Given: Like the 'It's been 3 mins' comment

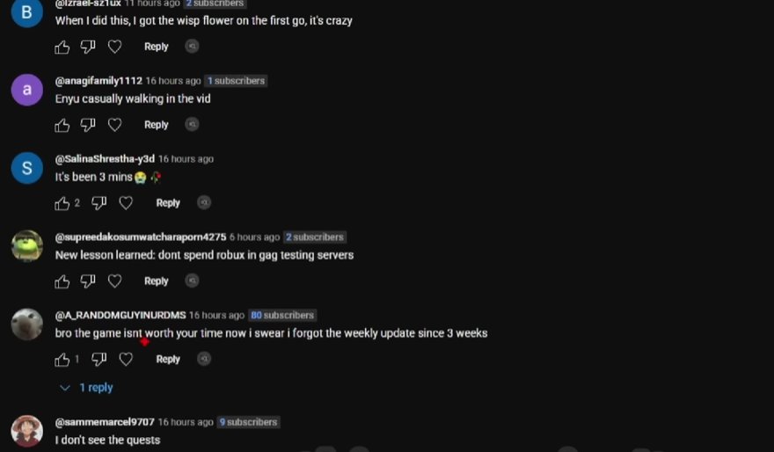Looking at the screenshot, I should click(x=62, y=203).
